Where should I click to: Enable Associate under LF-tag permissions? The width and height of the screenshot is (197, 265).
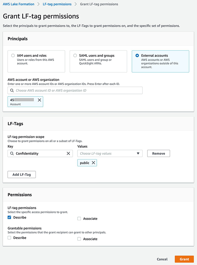click(x=79, y=219)
